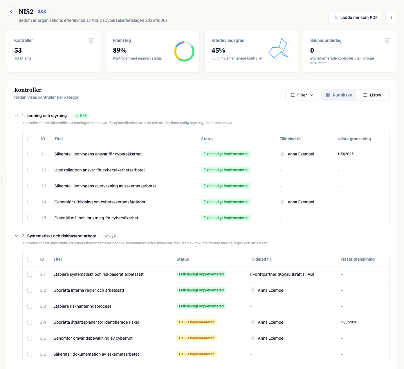
Task: Click the Efterlevnadsgrad radar chart
Action: tap(281, 51)
